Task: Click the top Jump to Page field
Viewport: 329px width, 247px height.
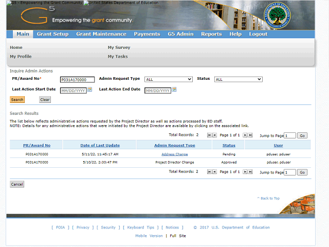Action: tap(290, 135)
